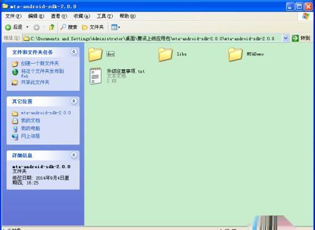Click 共享此文件夹 link
Viewport: 315px width, 230px height.
[35, 82]
